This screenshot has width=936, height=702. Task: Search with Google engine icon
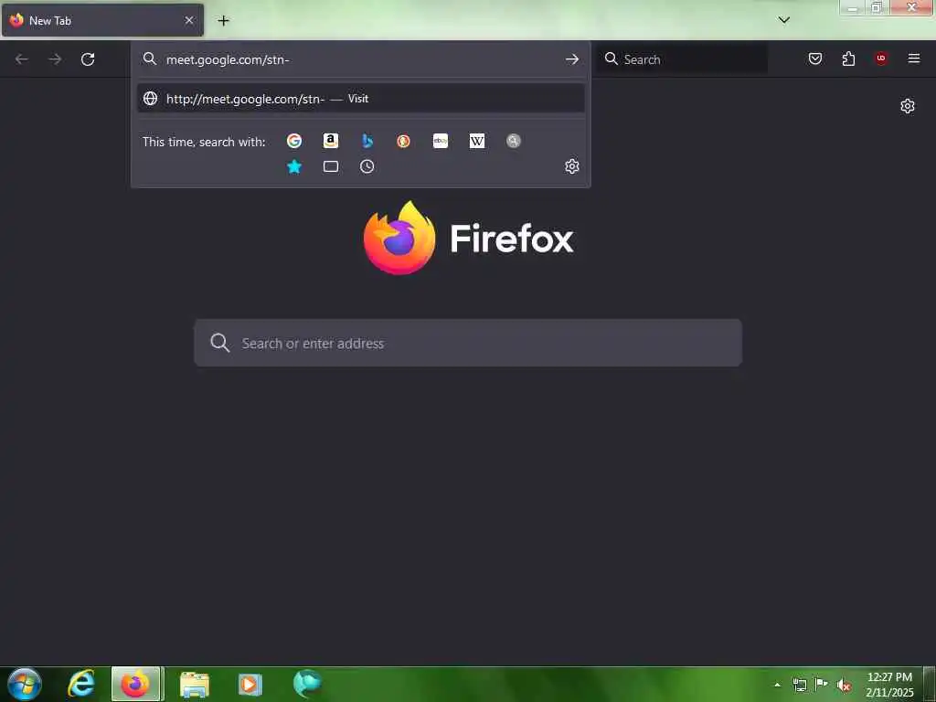293,141
